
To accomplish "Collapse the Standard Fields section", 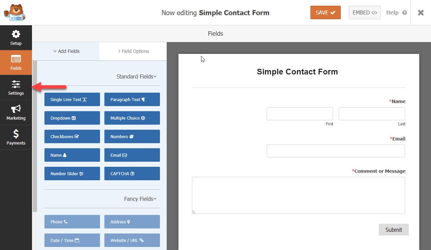I will (x=136, y=76).
